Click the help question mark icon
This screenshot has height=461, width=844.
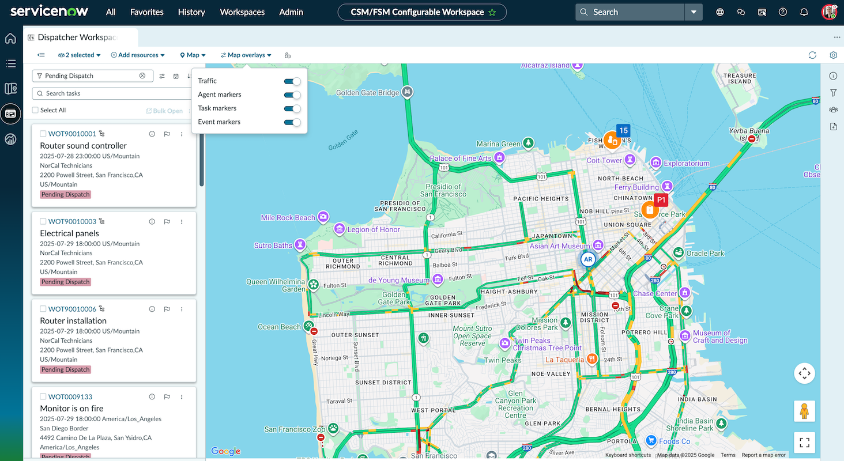[783, 12]
